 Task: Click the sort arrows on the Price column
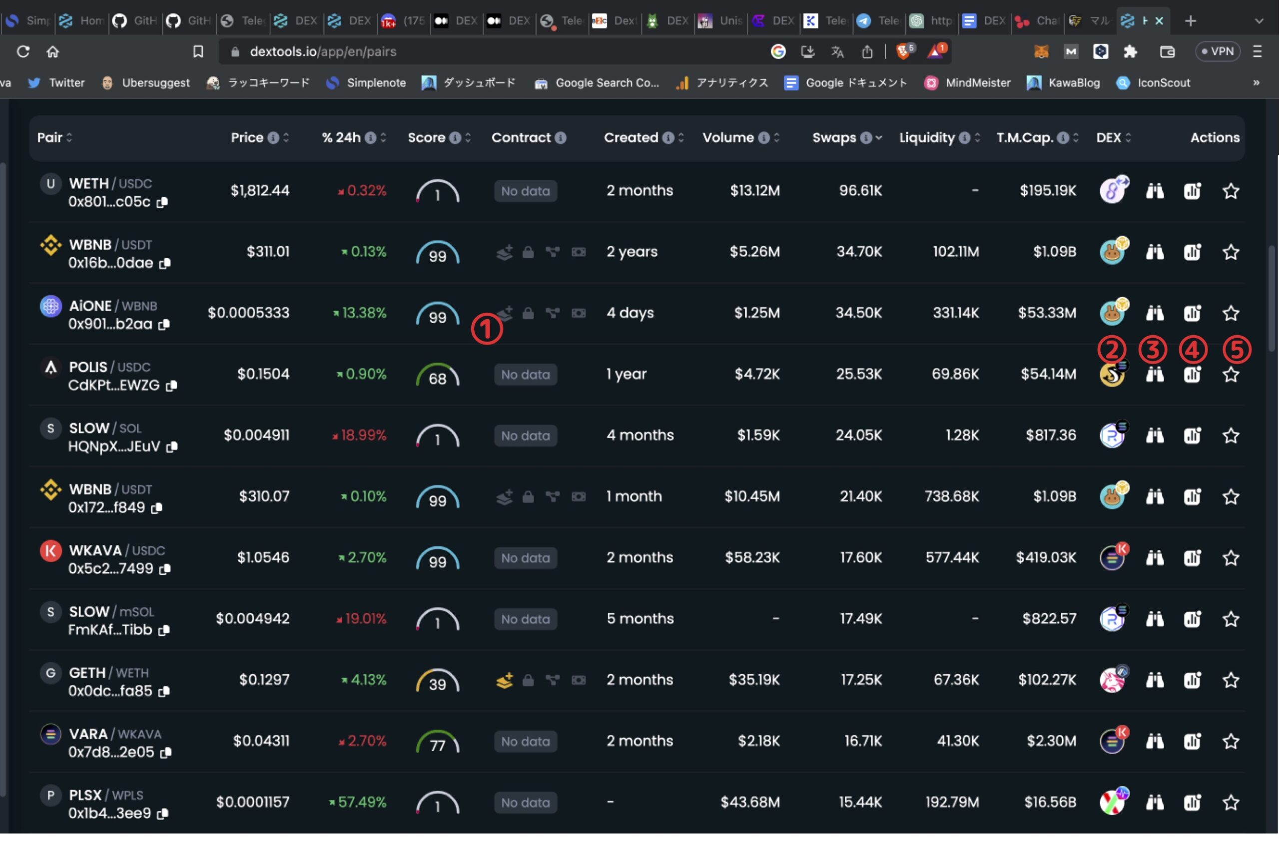click(x=286, y=137)
